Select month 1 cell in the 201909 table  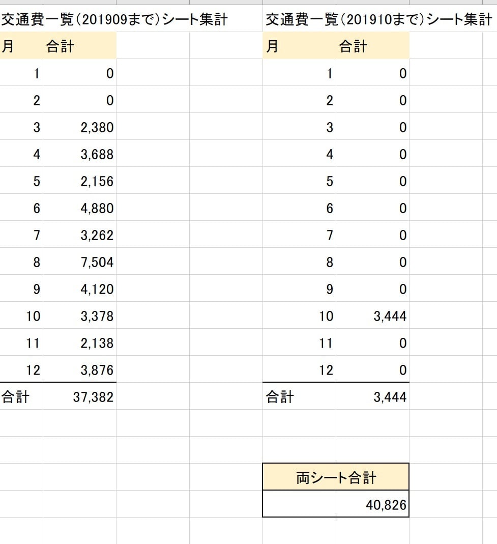(21, 73)
